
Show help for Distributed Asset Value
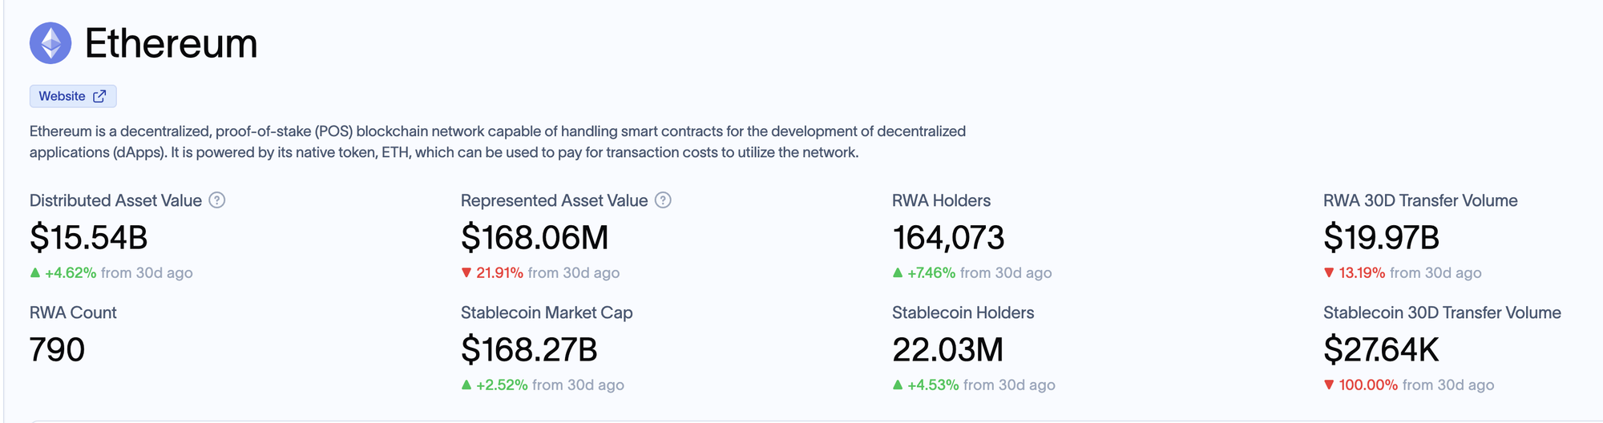tap(217, 200)
